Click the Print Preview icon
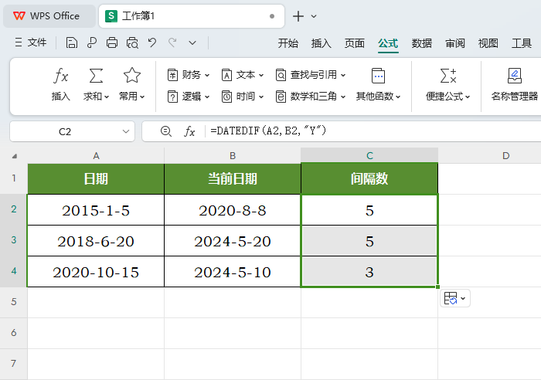The height and width of the screenshot is (380, 541). 132,43
